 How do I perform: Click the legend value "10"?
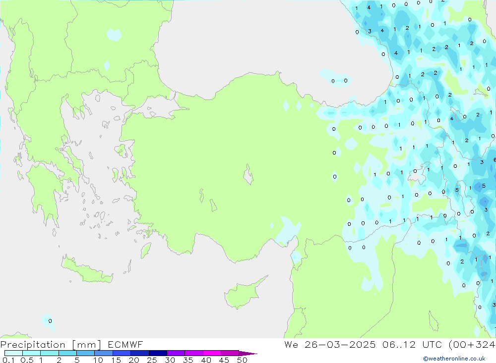point(98,360)
